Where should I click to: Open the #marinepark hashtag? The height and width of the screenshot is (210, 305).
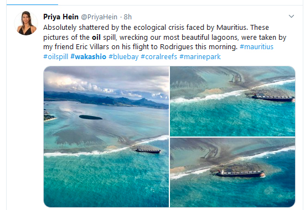[200, 57]
